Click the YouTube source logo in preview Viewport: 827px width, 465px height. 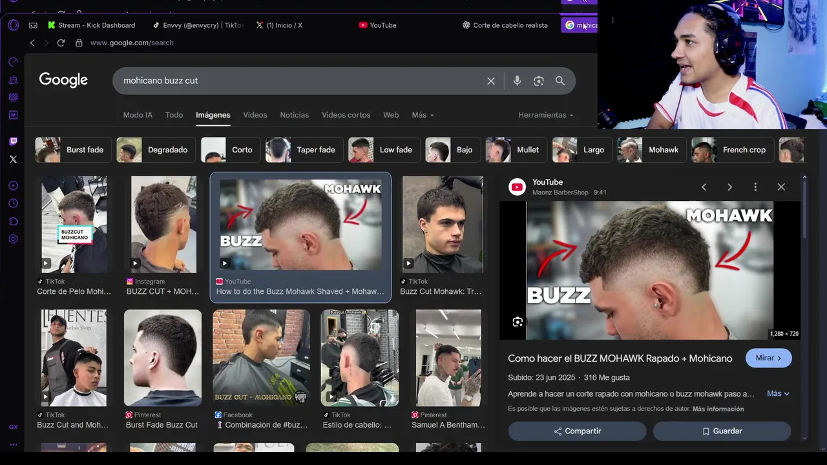pos(517,187)
